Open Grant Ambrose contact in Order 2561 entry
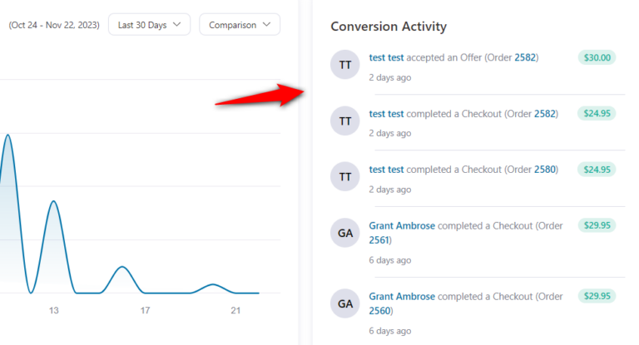This screenshot has width=639, height=345. tap(402, 225)
